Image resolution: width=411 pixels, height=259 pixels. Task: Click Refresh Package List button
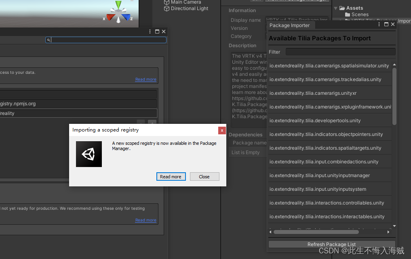pyautogui.click(x=331, y=244)
